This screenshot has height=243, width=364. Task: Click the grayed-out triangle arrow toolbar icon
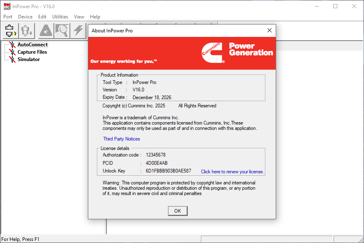(x=46, y=31)
